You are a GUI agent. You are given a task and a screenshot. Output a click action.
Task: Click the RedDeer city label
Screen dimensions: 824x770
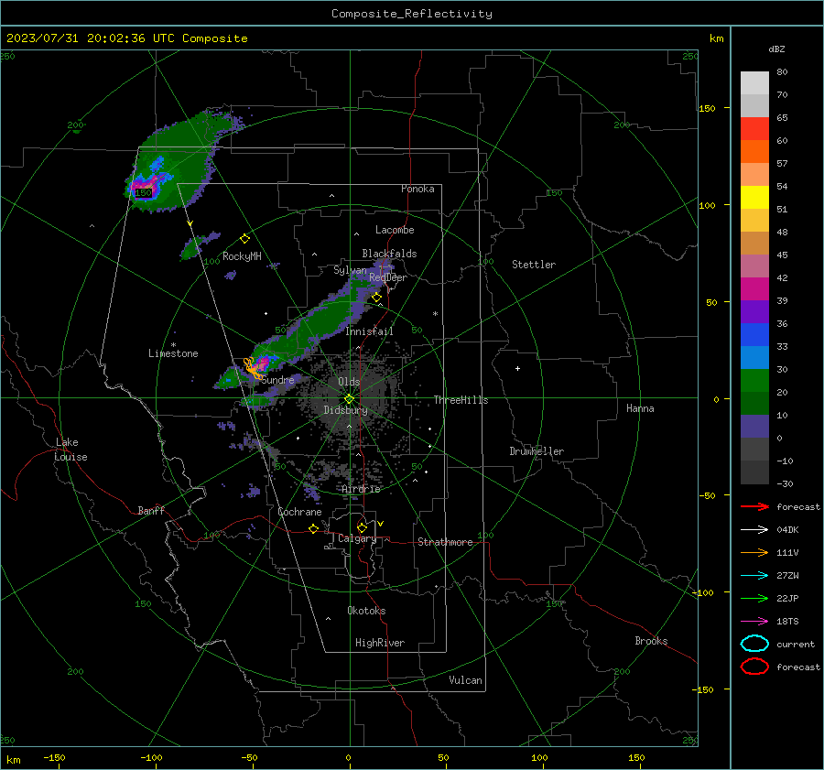pos(388,277)
